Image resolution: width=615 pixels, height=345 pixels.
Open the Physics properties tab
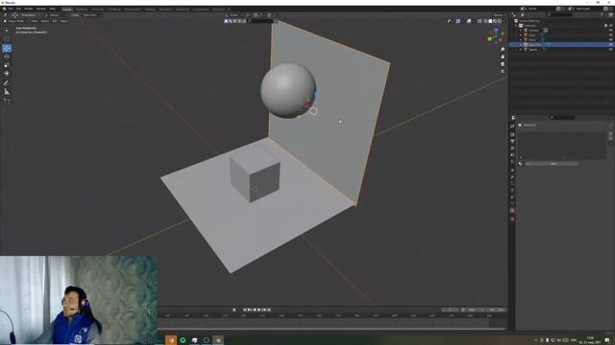pyautogui.click(x=512, y=191)
